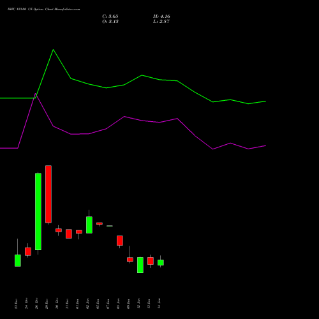Select the 29 Dec date label
The width and height of the screenshot is (319, 319).
(47, 304)
